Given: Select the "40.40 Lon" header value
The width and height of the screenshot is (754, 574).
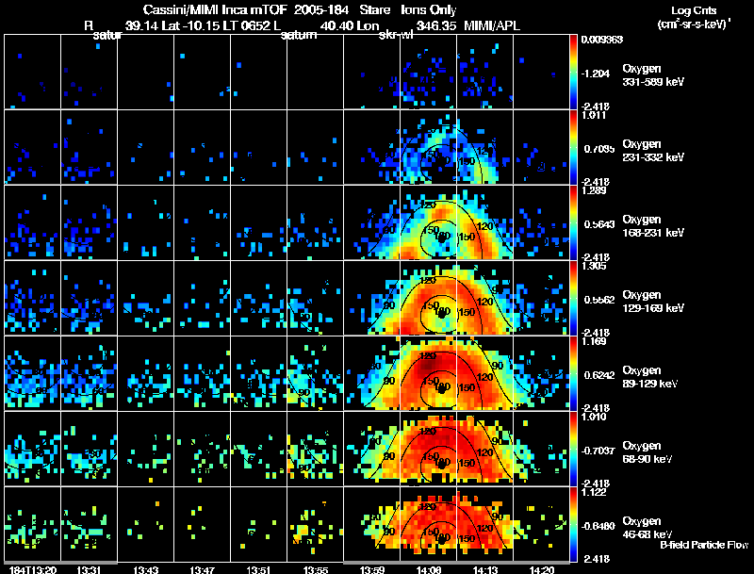Looking at the screenshot, I should coord(350,25).
